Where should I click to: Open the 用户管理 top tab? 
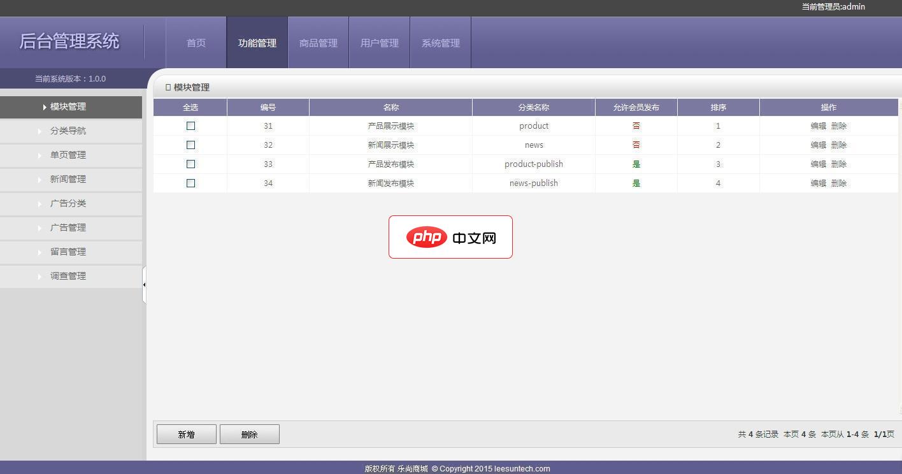380,43
